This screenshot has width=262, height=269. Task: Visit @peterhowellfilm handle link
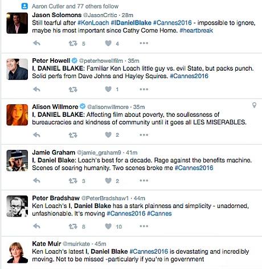[x=101, y=61]
